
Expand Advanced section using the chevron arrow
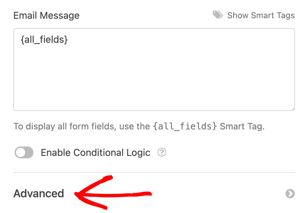pos(290,194)
